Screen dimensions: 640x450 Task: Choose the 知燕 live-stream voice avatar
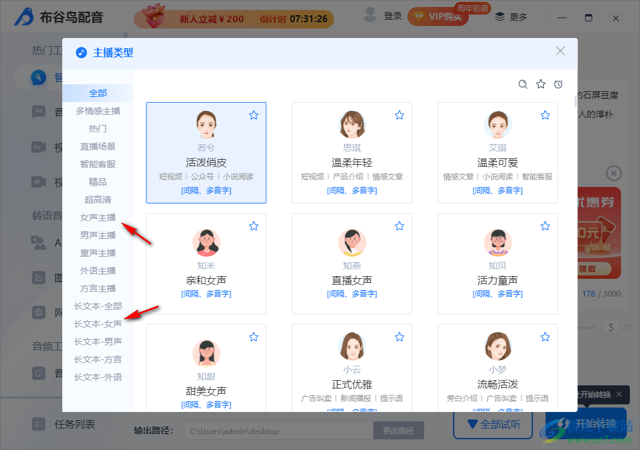pos(352,242)
